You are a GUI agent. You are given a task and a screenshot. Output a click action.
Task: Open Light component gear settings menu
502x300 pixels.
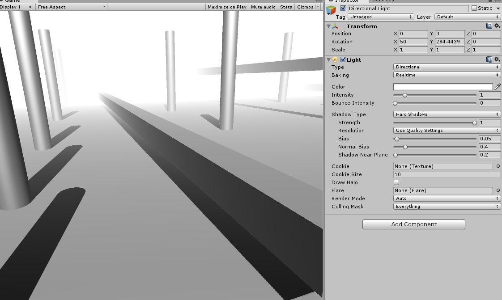pyautogui.click(x=497, y=59)
